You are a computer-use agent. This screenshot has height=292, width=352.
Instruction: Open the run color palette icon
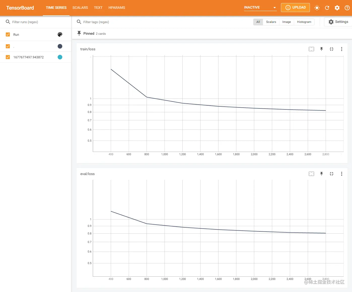click(60, 34)
